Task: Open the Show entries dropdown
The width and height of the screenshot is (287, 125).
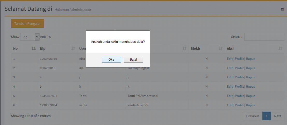Action: pos(30,37)
